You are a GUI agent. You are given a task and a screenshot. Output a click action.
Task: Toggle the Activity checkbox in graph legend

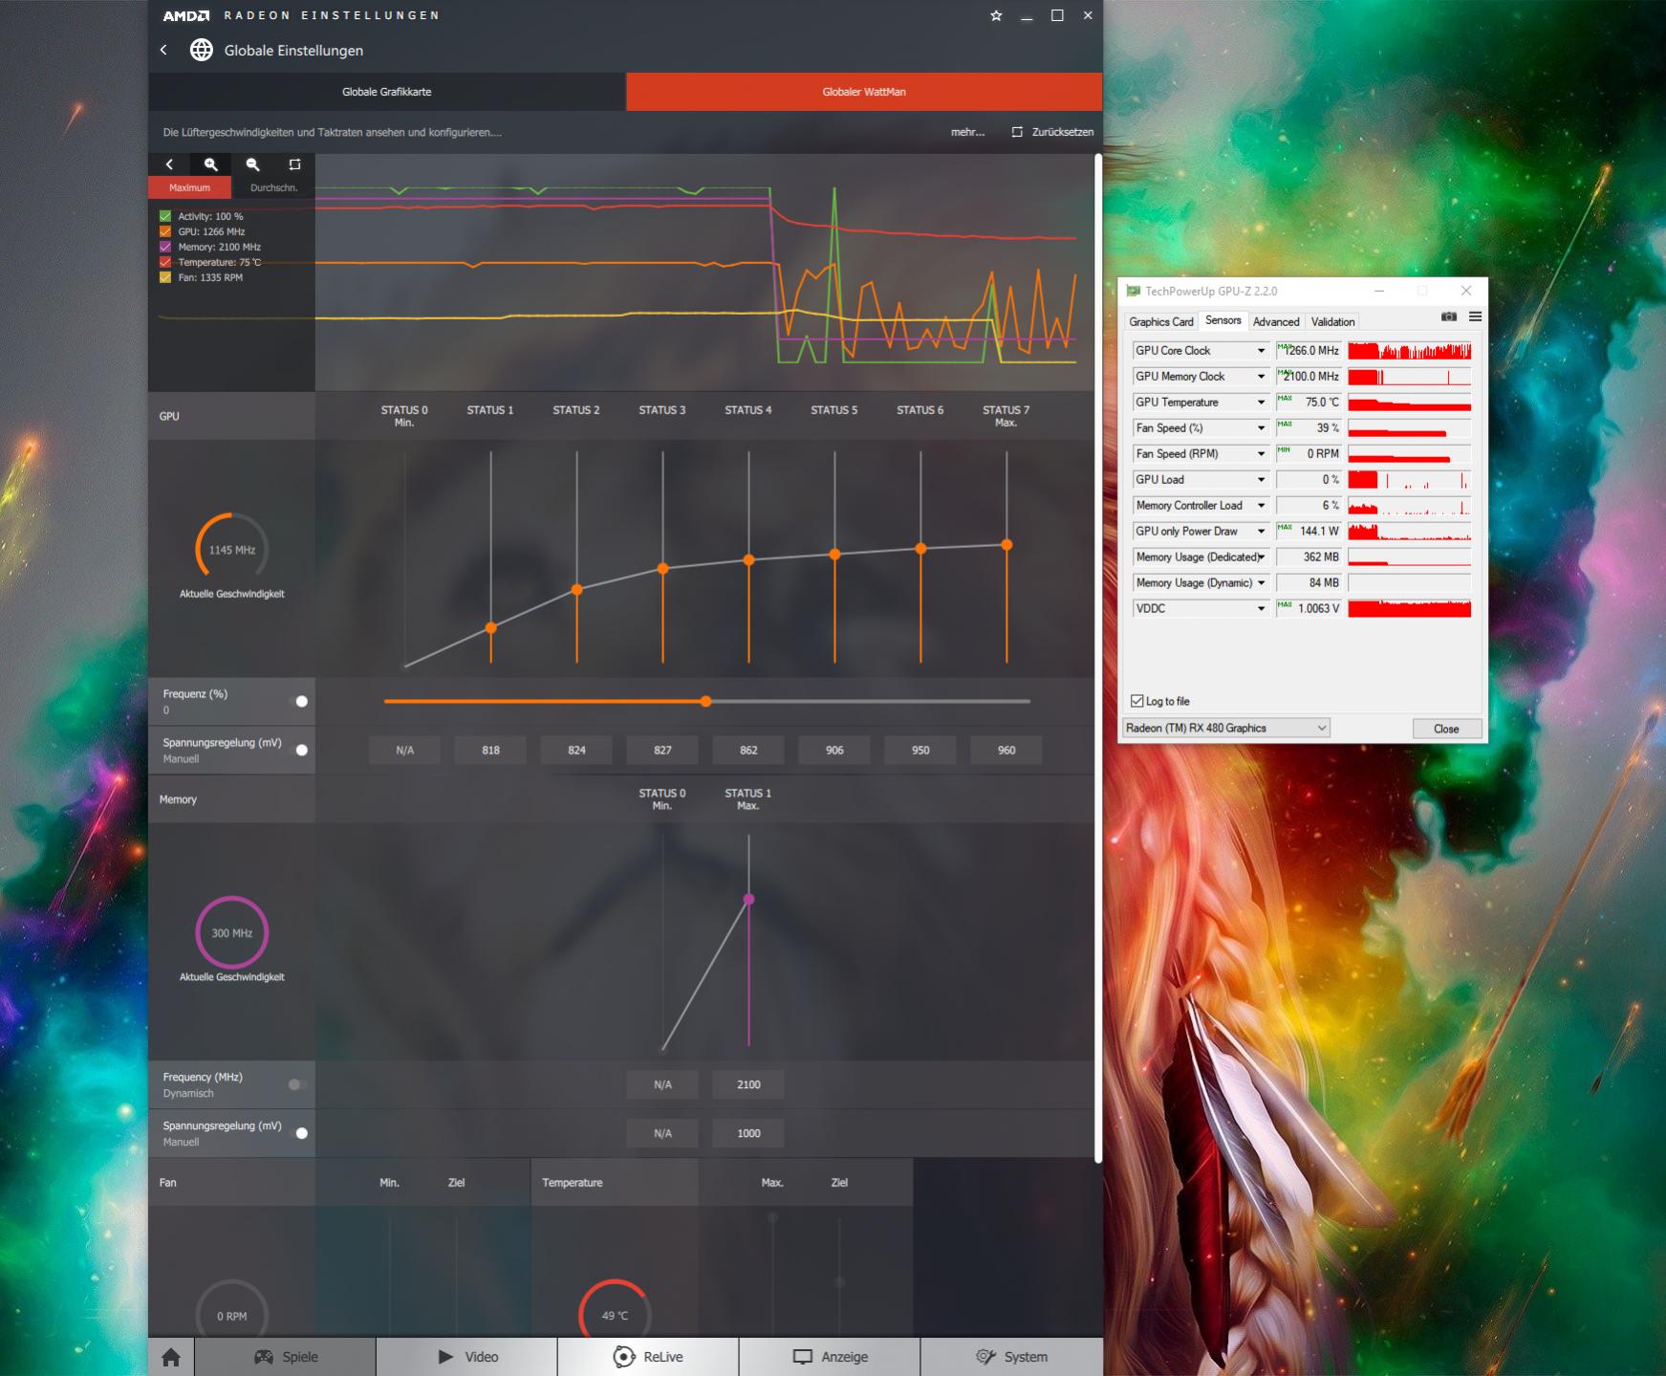[165, 216]
